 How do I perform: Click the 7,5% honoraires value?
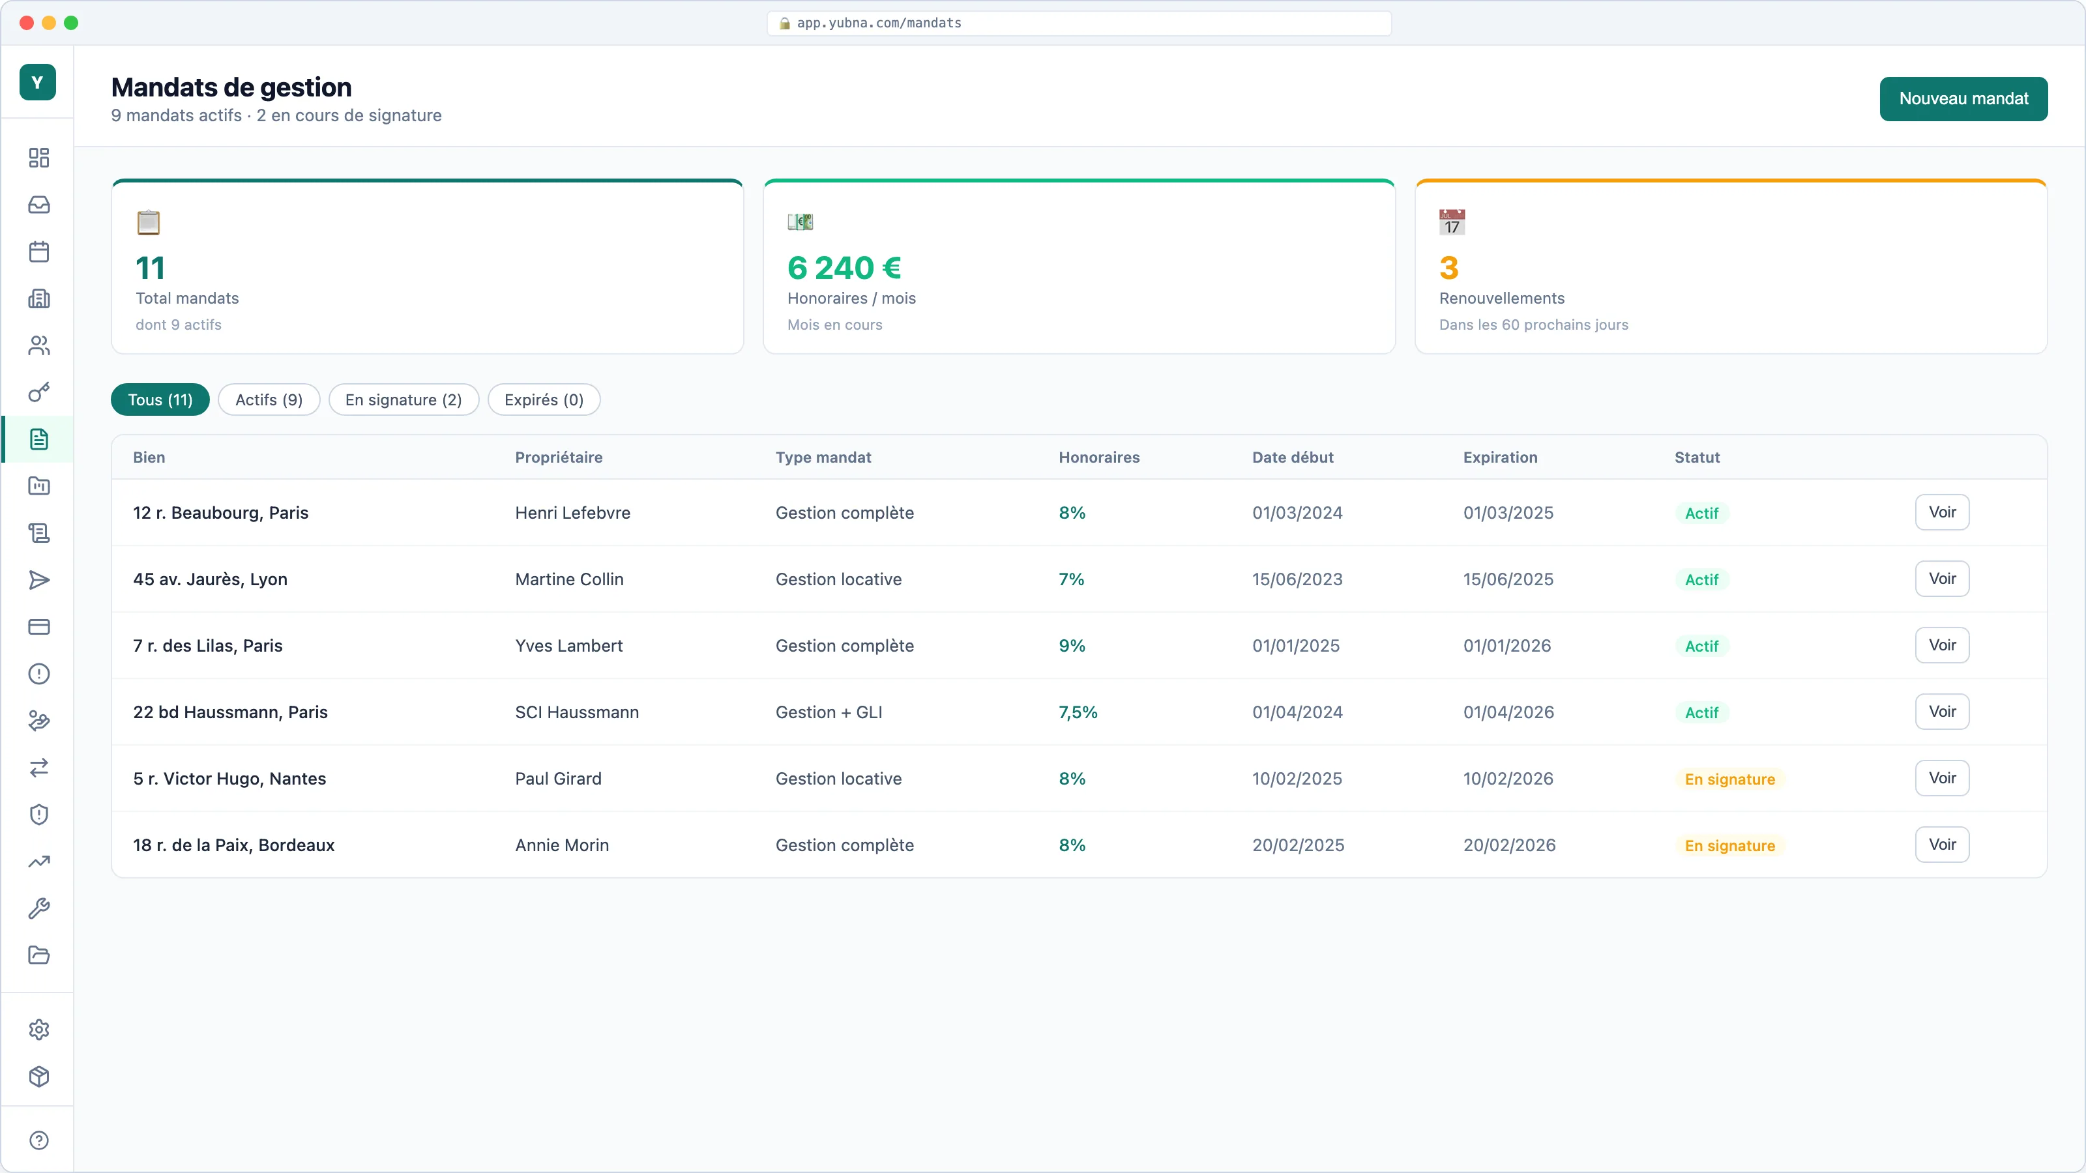pos(1078,712)
